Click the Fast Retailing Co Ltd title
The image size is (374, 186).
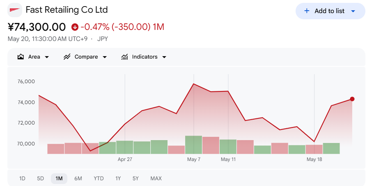coord(67,10)
